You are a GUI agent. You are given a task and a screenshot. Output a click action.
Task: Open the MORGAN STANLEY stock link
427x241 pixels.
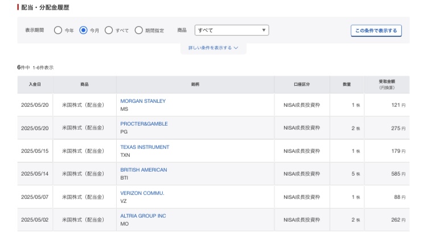pos(143,101)
